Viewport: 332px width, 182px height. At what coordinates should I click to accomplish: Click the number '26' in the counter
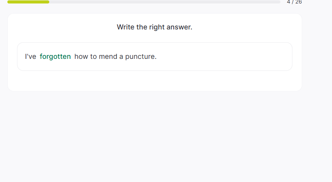click(x=298, y=2)
